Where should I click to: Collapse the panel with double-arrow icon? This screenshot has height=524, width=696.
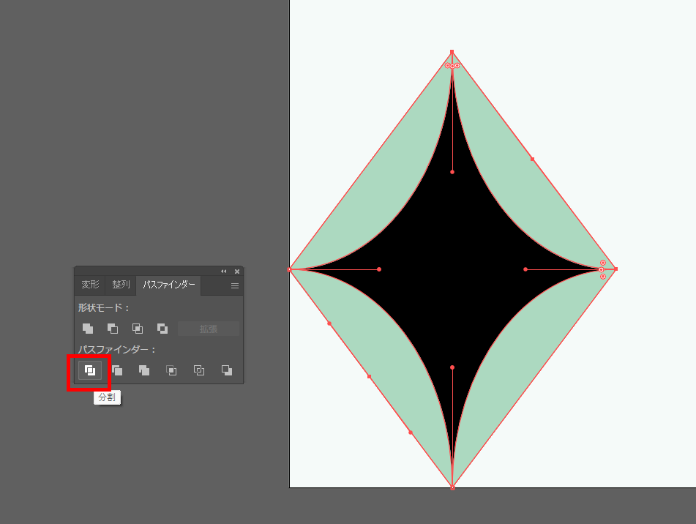(224, 271)
